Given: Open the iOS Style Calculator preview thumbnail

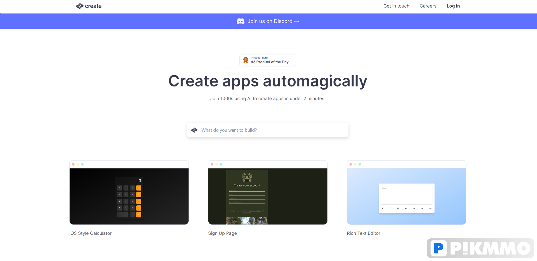Looking at the screenshot, I should (x=129, y=192).
